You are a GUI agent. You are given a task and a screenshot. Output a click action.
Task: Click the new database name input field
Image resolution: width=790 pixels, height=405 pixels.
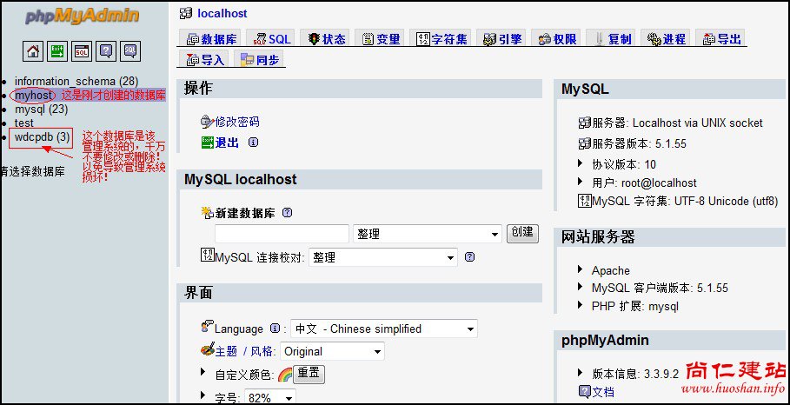282,235
